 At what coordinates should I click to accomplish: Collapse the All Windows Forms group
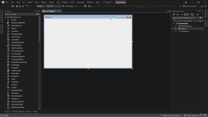[6, 17]
